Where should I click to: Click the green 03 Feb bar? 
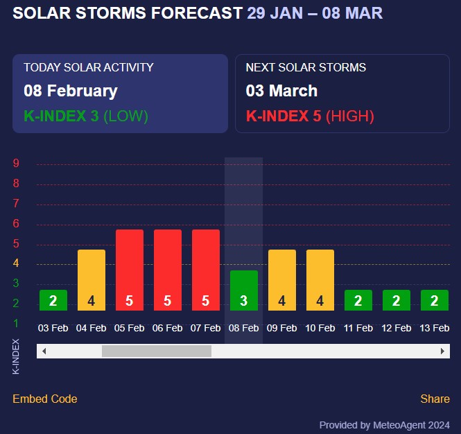point(53,300)
